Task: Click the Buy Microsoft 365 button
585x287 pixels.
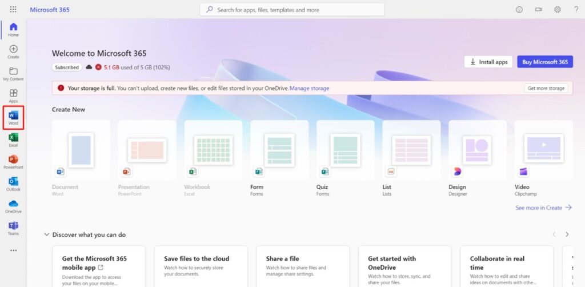Action: [544, 62]
